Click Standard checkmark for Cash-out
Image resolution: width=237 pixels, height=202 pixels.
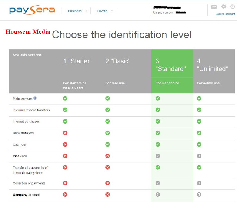(x=158, y=144)
